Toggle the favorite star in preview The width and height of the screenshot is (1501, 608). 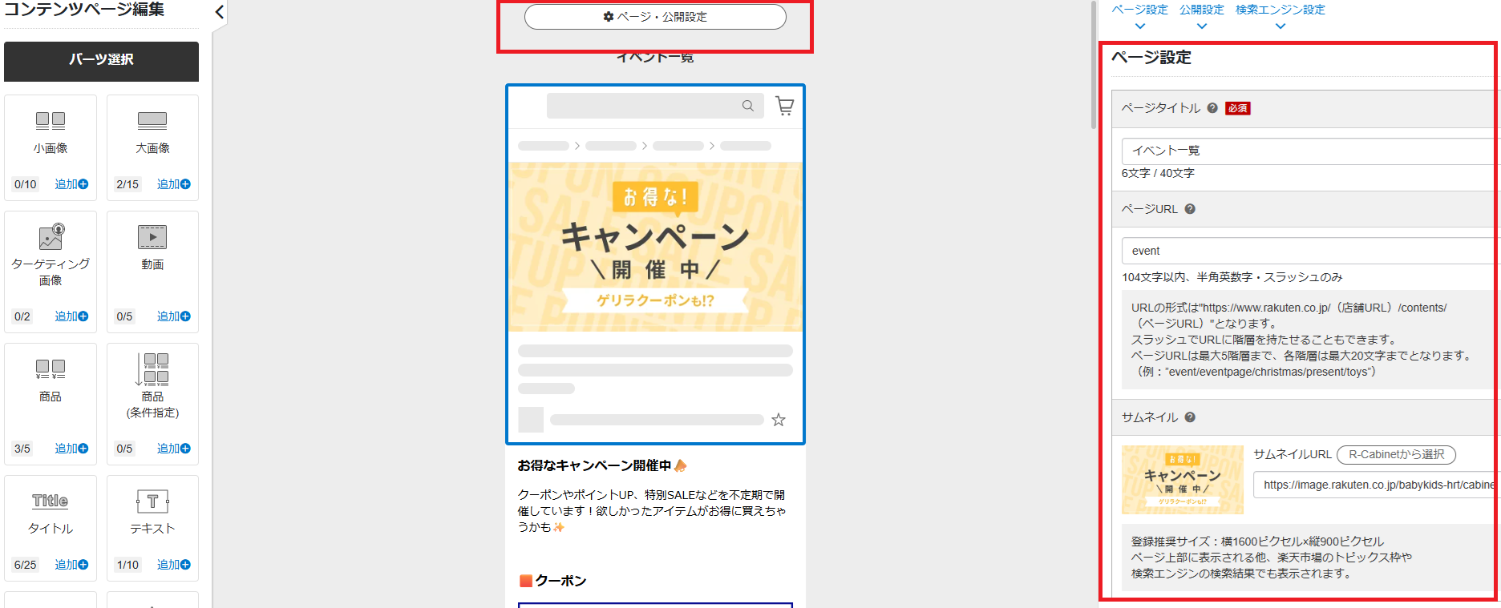pyautogui.click(x=778, y=420)
